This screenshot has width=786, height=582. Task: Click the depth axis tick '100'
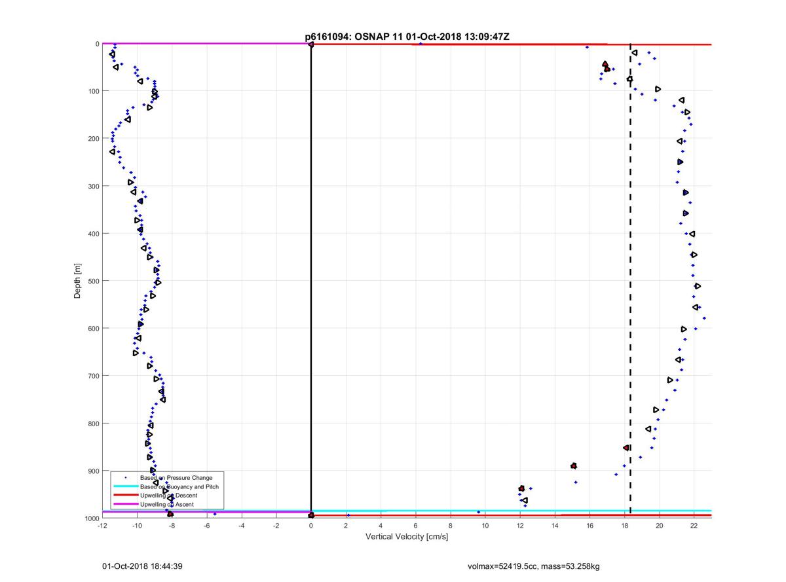(x=93, y=91)
